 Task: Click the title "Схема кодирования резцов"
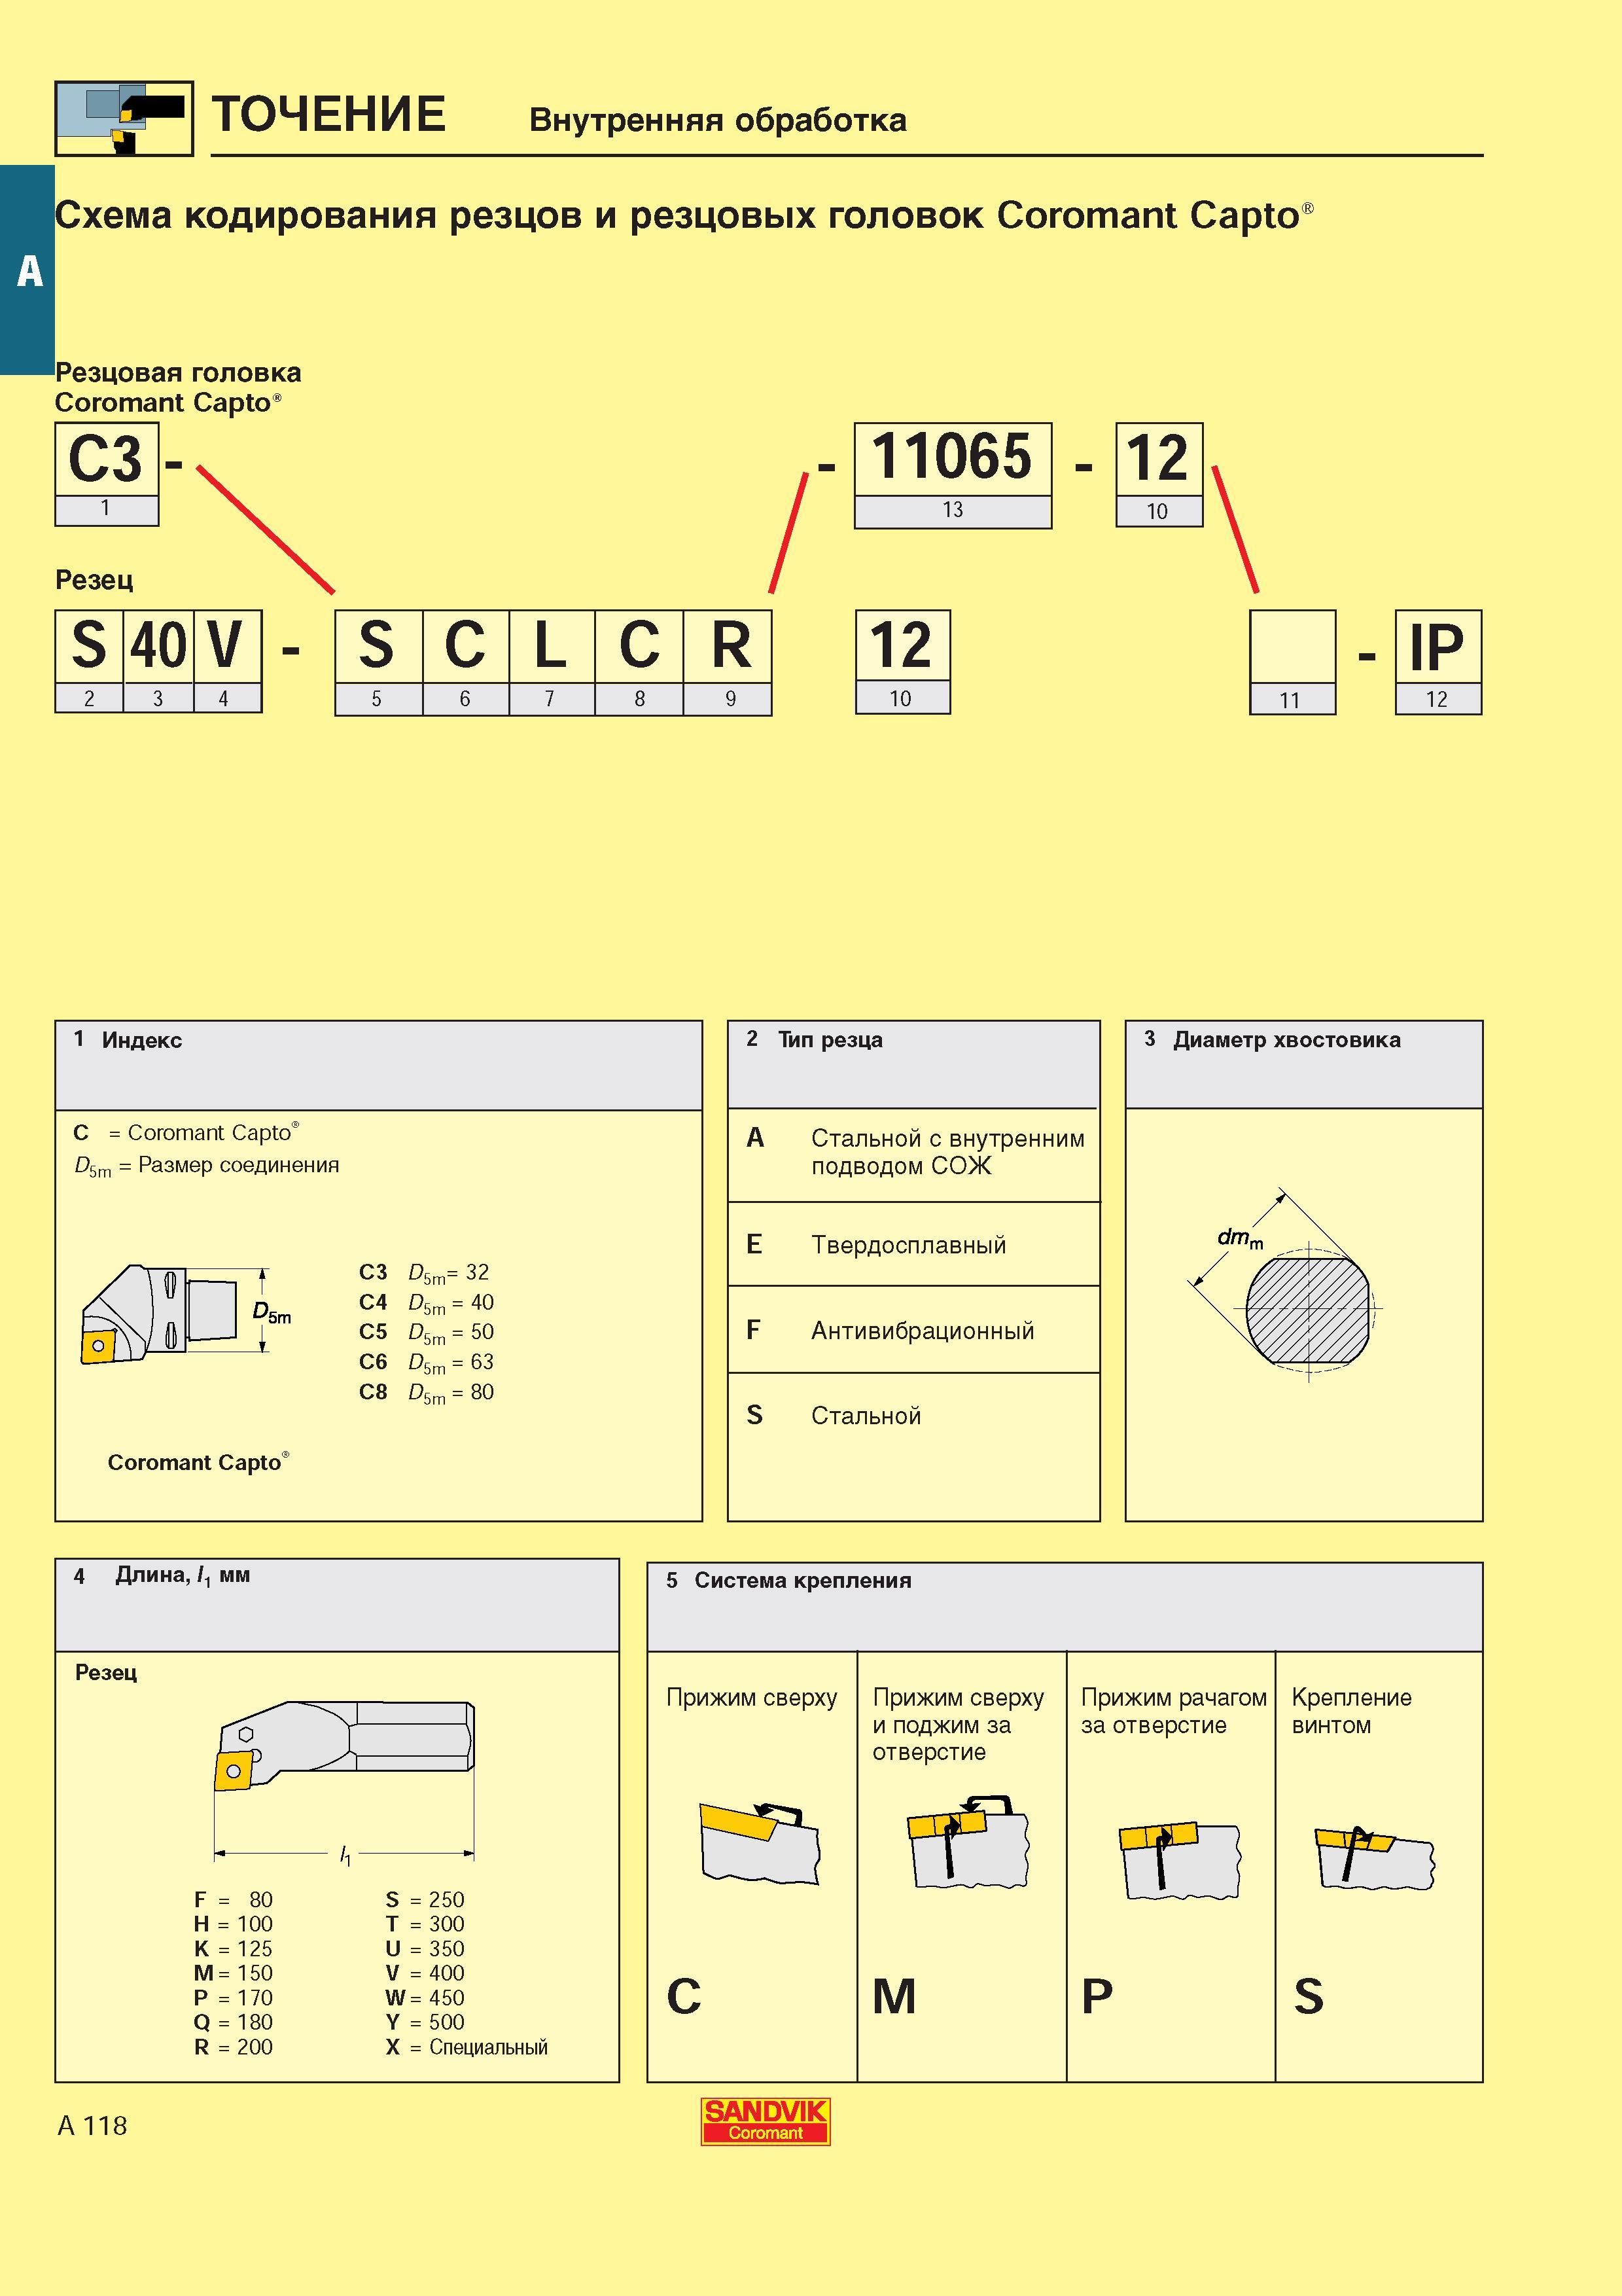[x=318, y=215]
